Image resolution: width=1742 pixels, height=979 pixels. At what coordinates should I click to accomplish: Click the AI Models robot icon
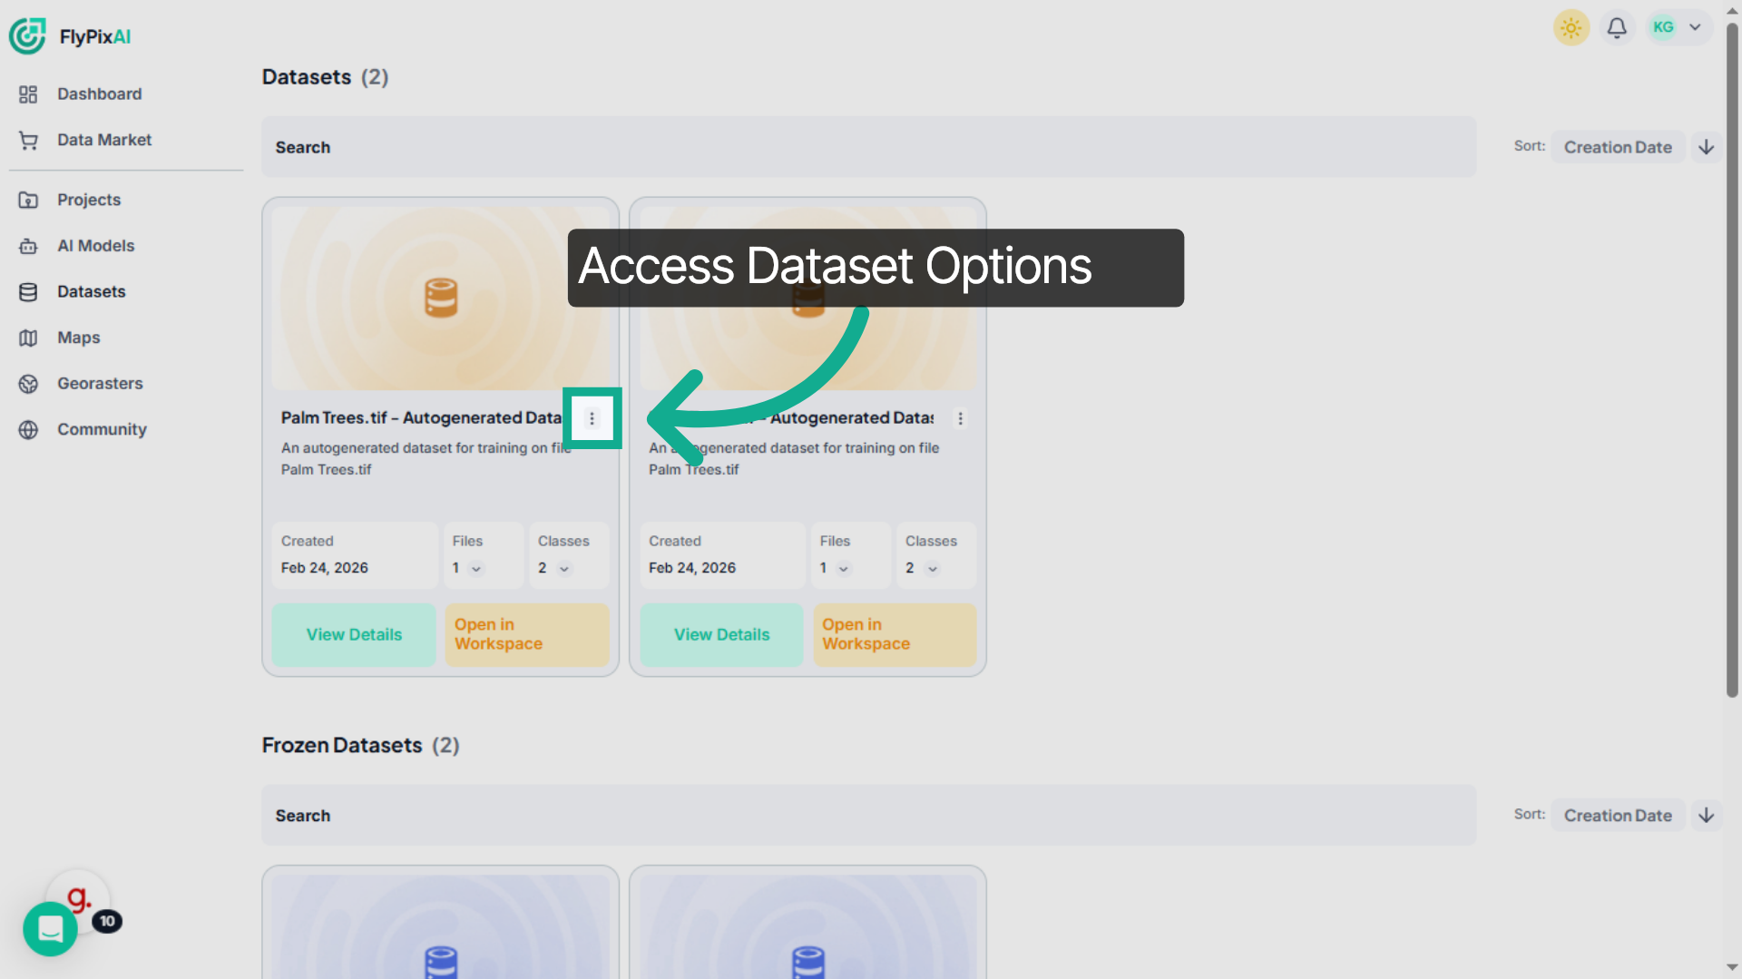28,246
